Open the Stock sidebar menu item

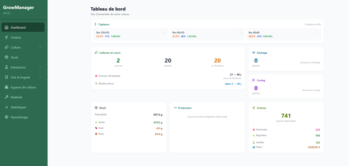click(x=23, y=58)
